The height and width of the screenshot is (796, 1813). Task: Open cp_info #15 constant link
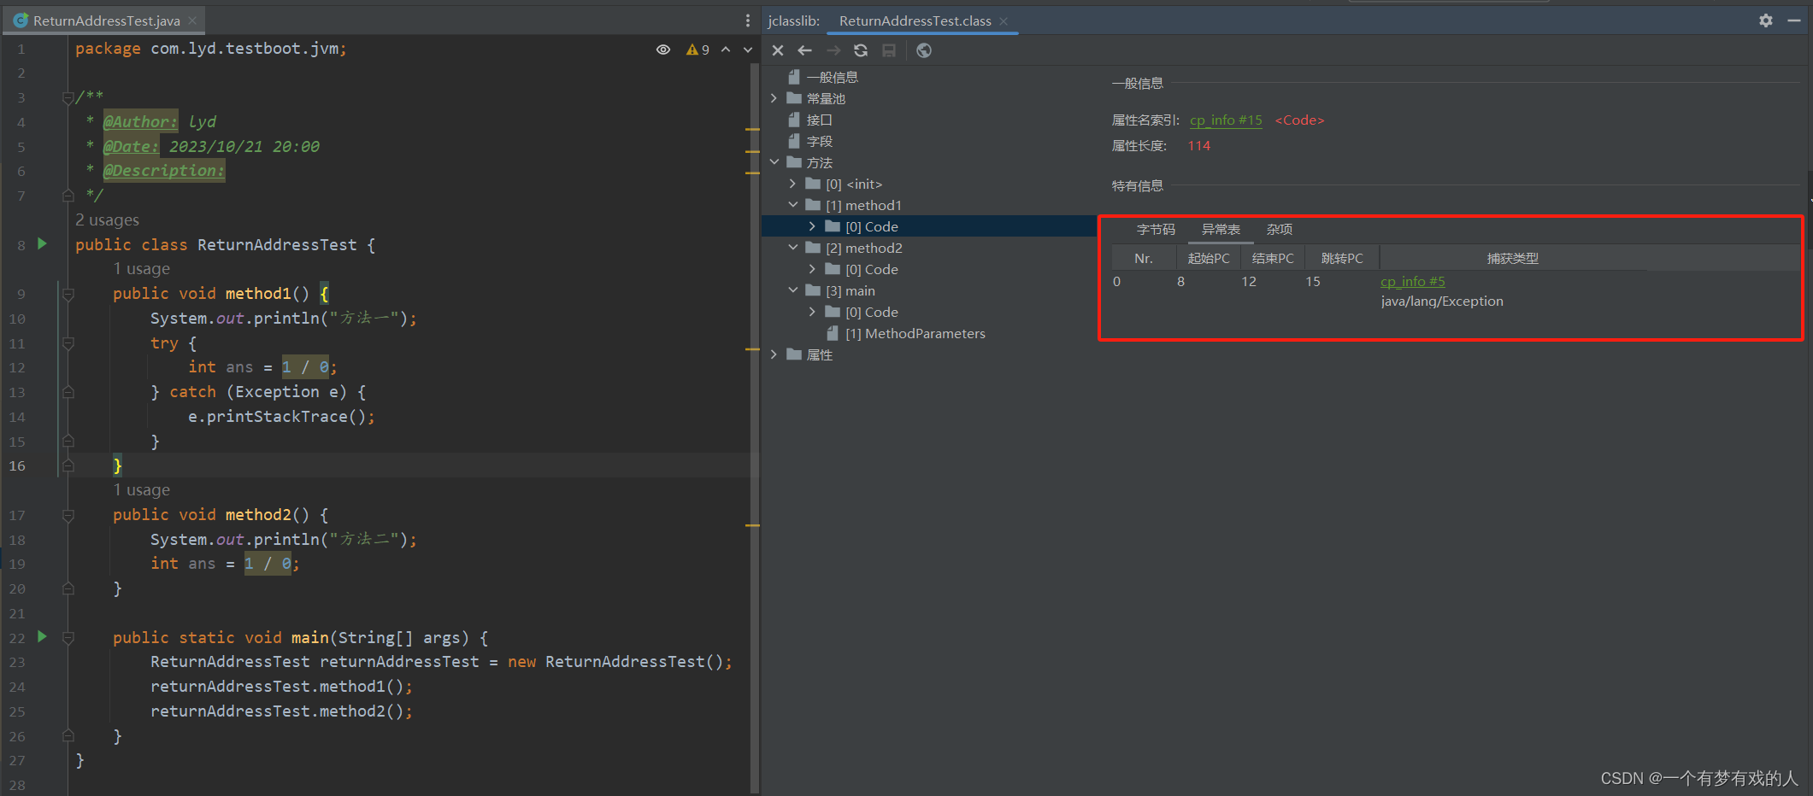point(1225,120)
